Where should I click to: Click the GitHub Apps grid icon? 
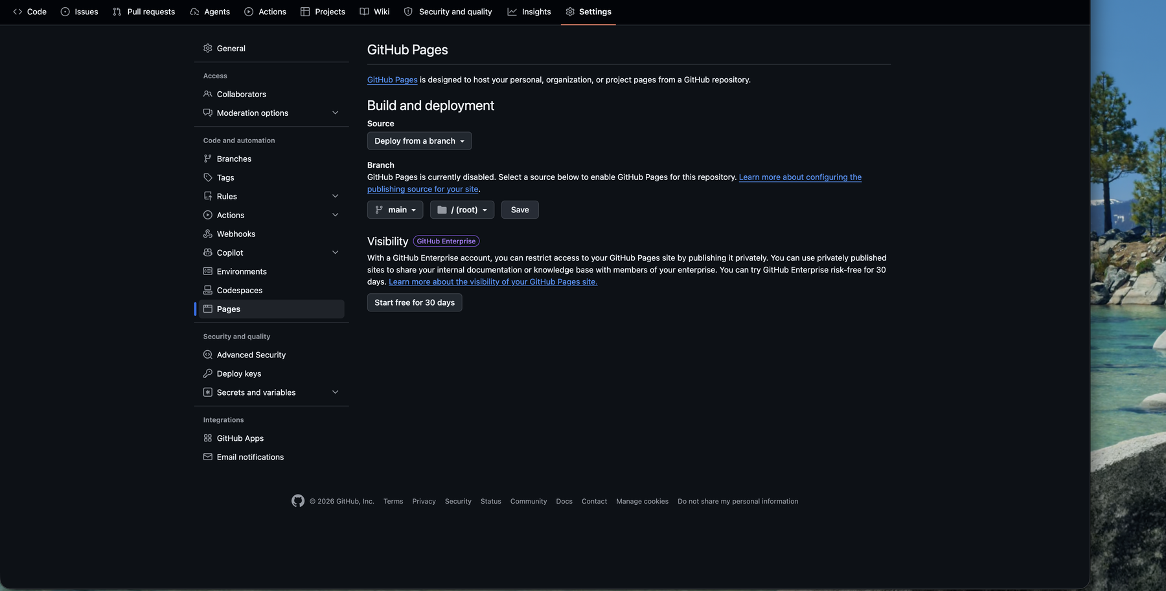point(208,439)
